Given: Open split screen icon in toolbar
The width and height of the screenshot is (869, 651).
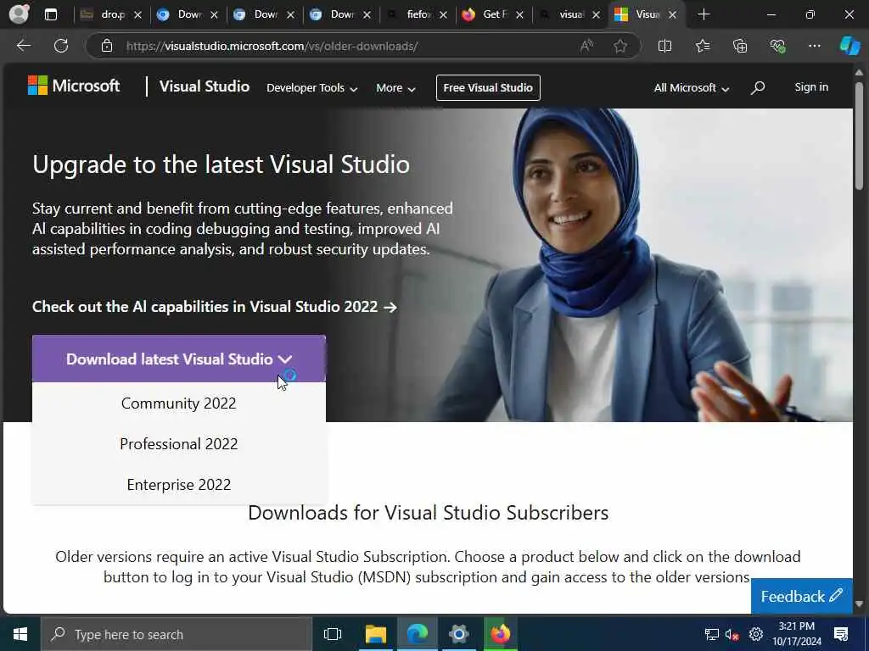Looking at the screenshot, I should (664, 46).
